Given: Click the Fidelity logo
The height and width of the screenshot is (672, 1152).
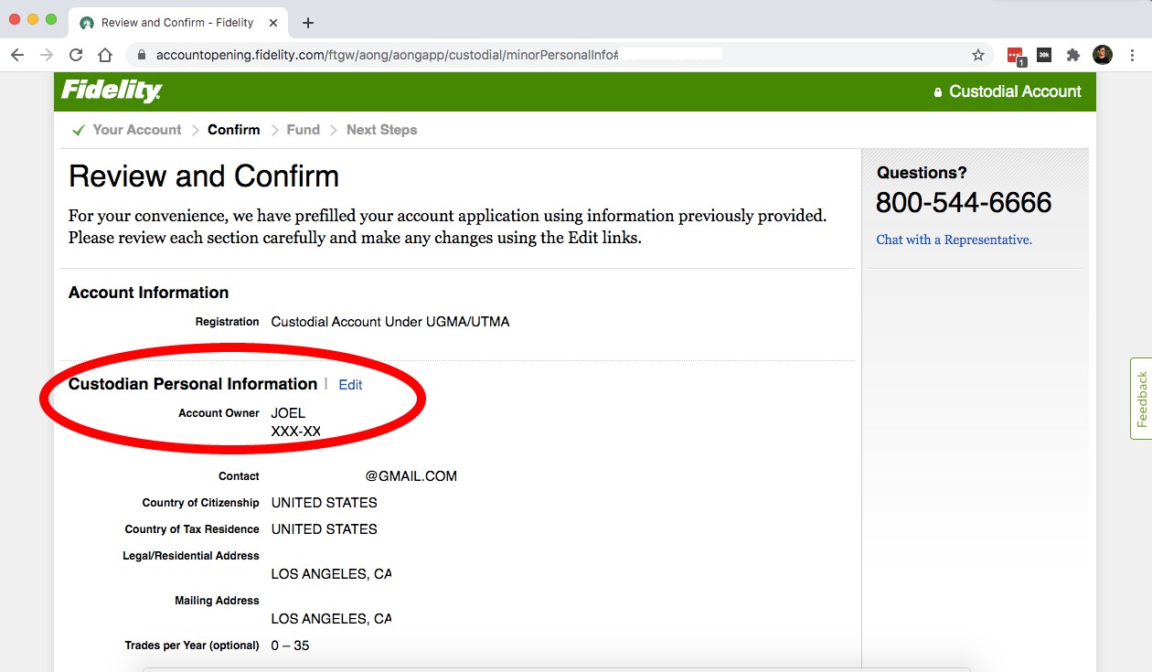Looking at the screenshot, I should 112,91.
